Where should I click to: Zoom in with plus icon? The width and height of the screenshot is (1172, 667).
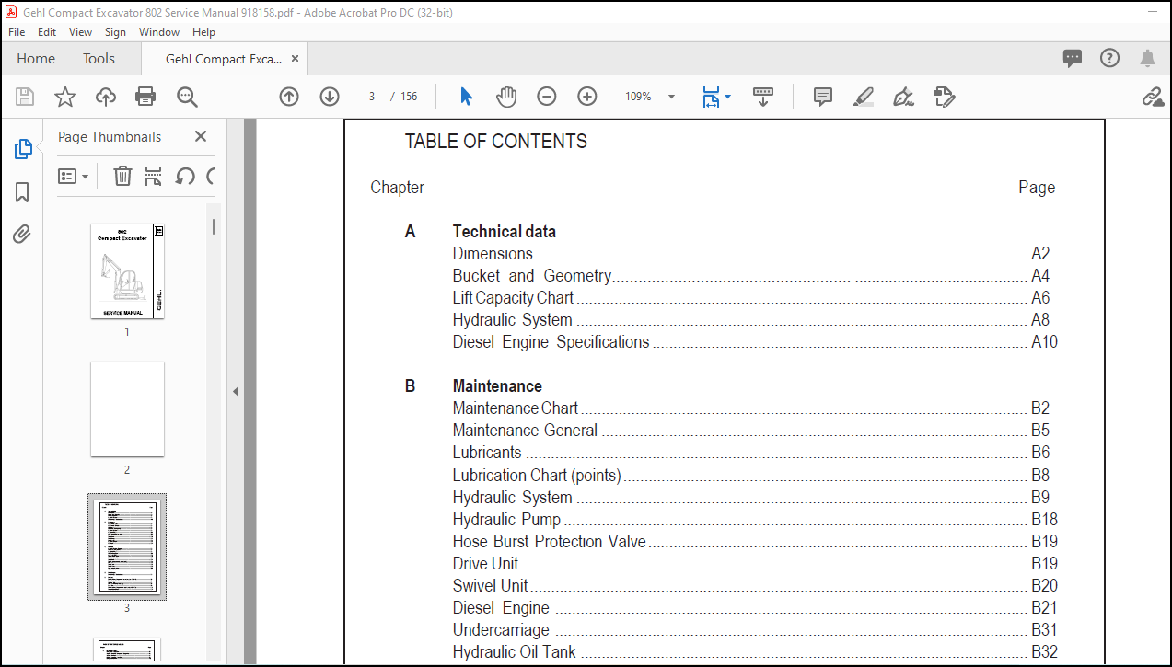(x=587, y=97)
